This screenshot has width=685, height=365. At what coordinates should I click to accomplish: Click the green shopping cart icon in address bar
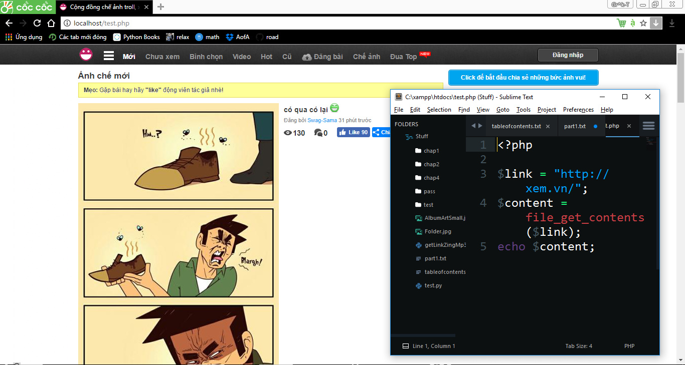(x=622, y=23)
